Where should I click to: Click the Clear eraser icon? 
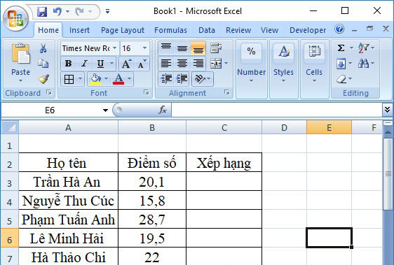pos(341,80)
